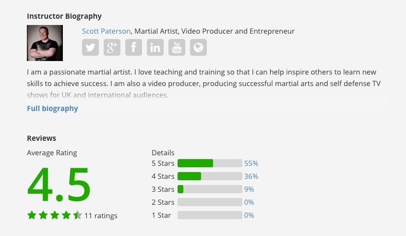Open the YouTube channel icon
This screenshot has height=236, width=406.
click(x=177, y=47)
